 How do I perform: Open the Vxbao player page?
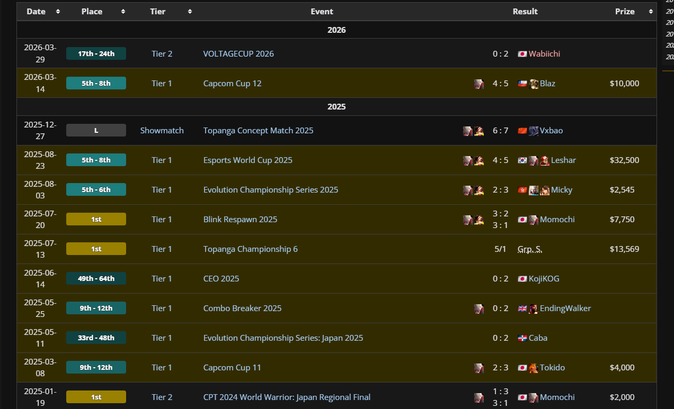pyautogui.click(x=551, y=131)
